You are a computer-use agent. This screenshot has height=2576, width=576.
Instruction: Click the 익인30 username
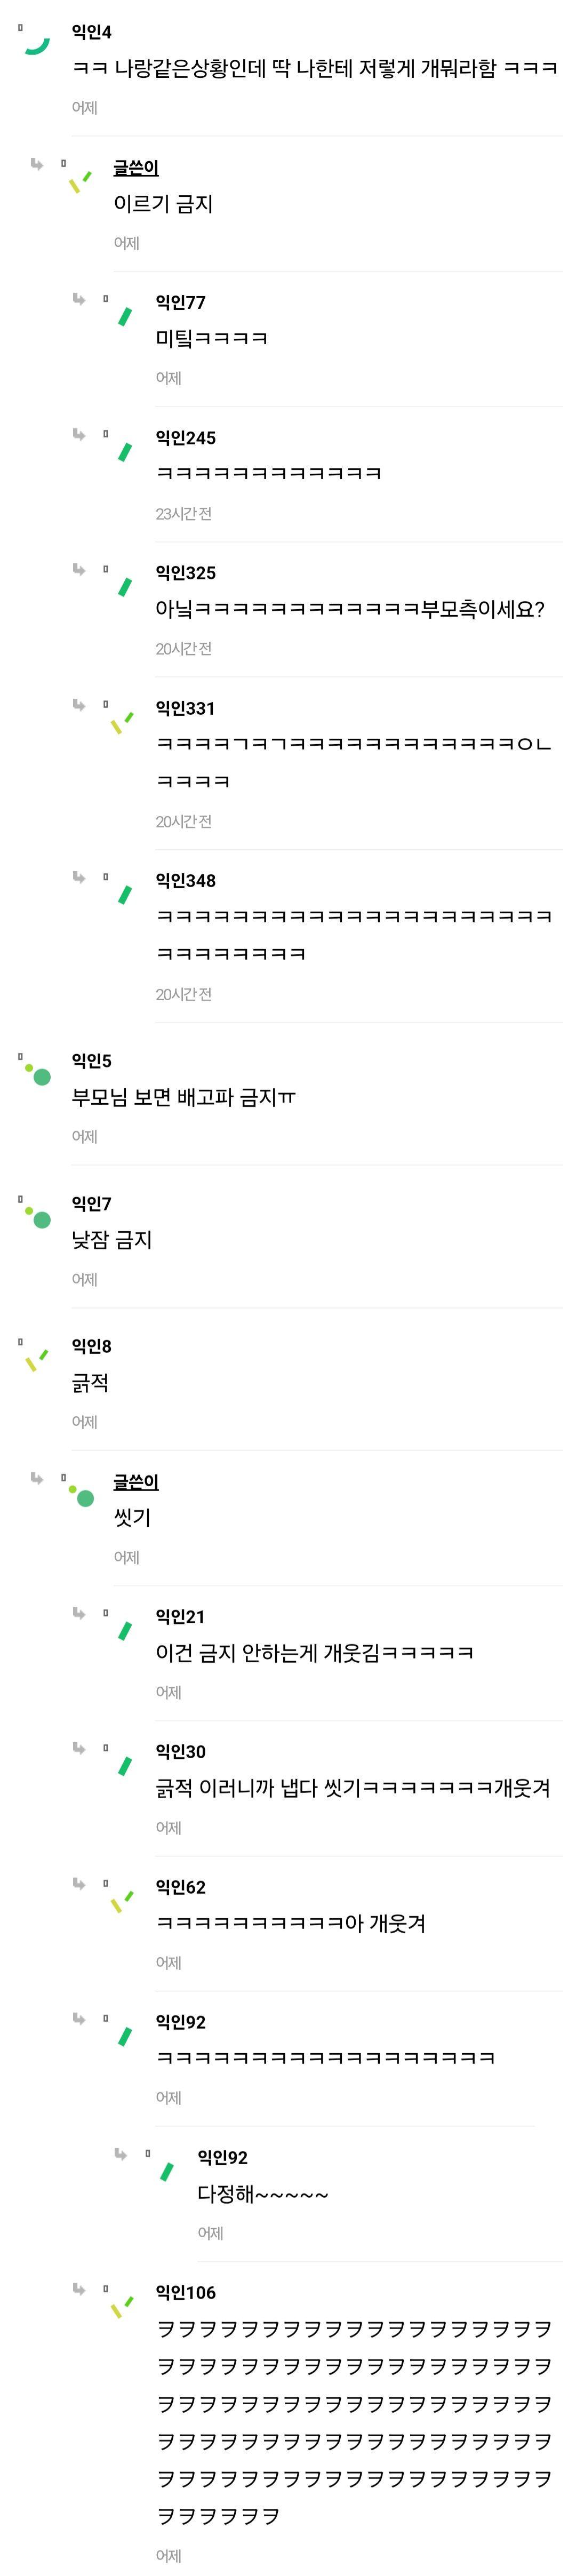click(180, 1751)
